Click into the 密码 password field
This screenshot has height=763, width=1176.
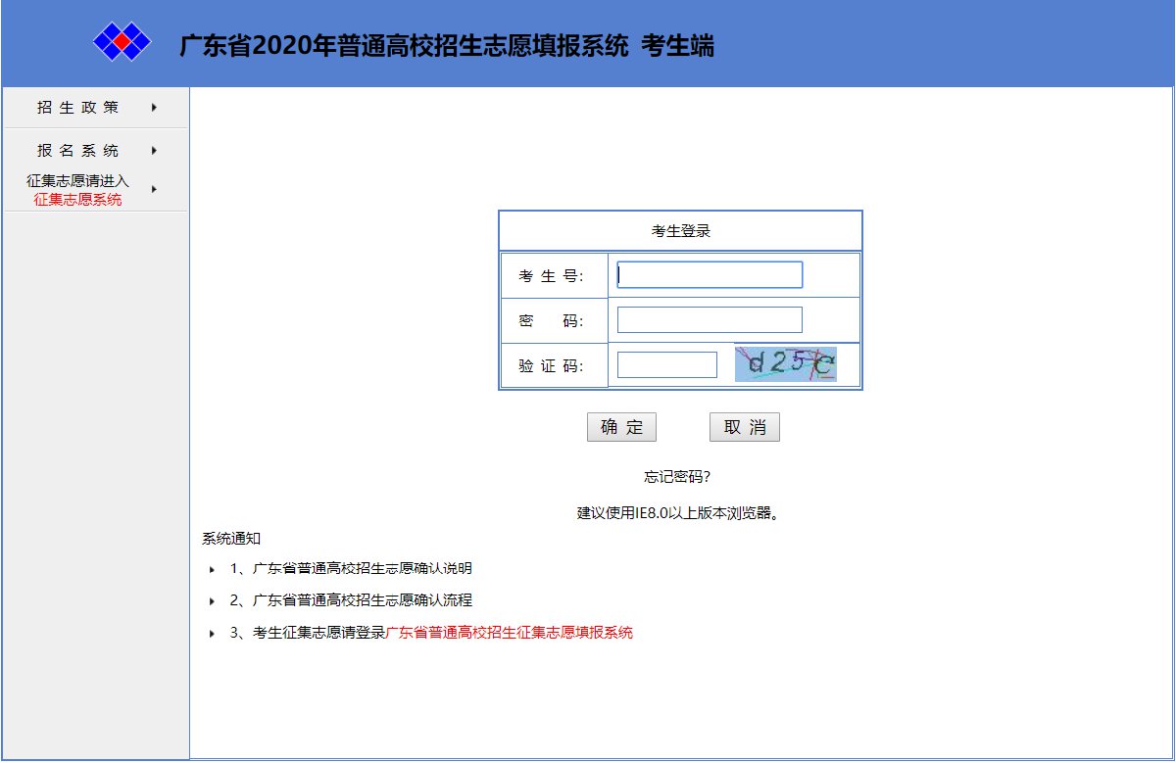710,320
